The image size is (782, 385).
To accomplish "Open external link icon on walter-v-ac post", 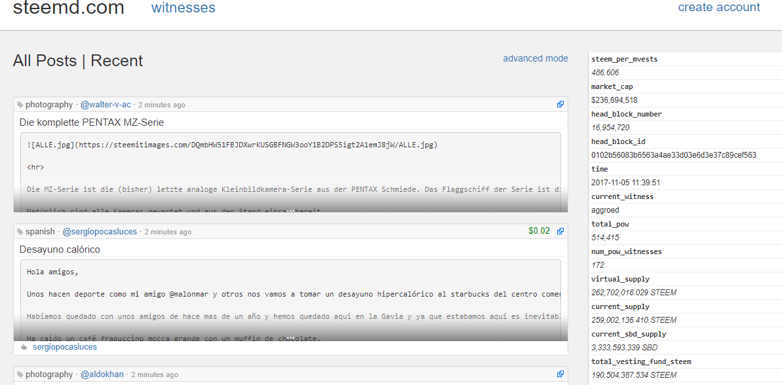I will click(x=560, y=105).
